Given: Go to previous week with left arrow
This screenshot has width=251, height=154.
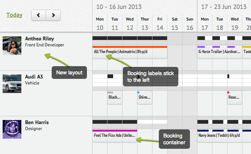Looking at the screenshot, I should 39,15.
